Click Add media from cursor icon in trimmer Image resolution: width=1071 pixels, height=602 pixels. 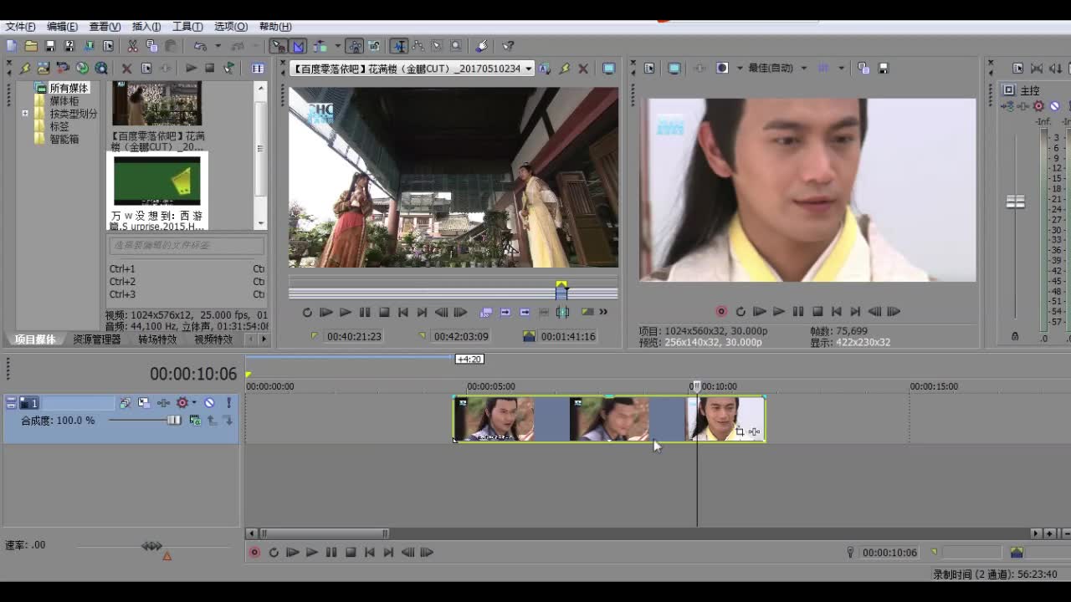pyautogui.click(x=505, y=312)
